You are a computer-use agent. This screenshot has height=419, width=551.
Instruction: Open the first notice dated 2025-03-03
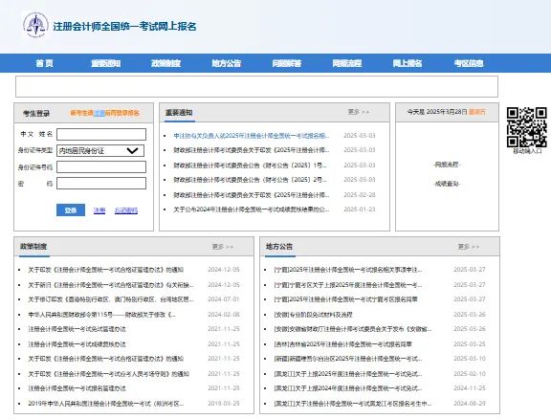(252, 136)
